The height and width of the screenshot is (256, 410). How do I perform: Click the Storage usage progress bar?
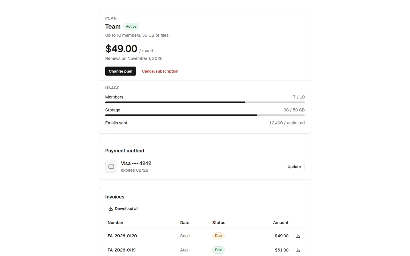tap(205, 115)
